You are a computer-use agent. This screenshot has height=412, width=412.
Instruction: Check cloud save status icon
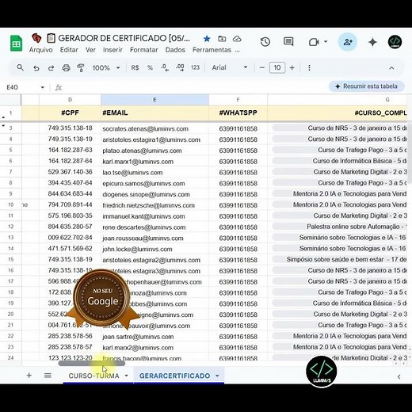(x=237, y=39)
